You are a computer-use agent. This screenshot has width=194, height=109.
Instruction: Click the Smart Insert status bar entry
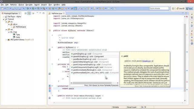point(132,107)
